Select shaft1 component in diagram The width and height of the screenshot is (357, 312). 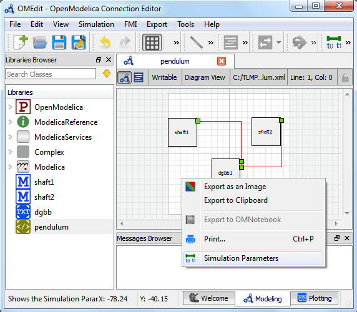182,132
